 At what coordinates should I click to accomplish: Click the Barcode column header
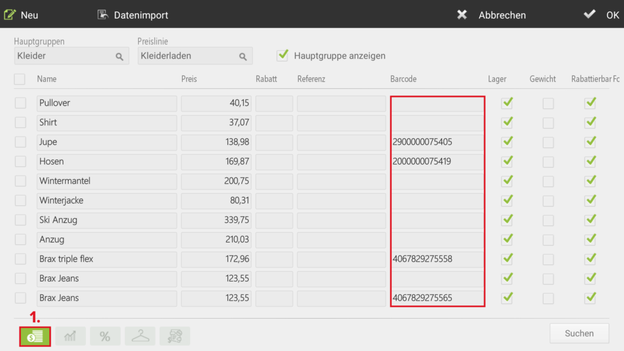[403, 79]
